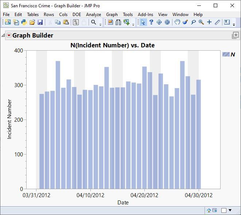Click the Save floppy disk icon
Viewport: 241px width, 215px height.
(40, 22)
